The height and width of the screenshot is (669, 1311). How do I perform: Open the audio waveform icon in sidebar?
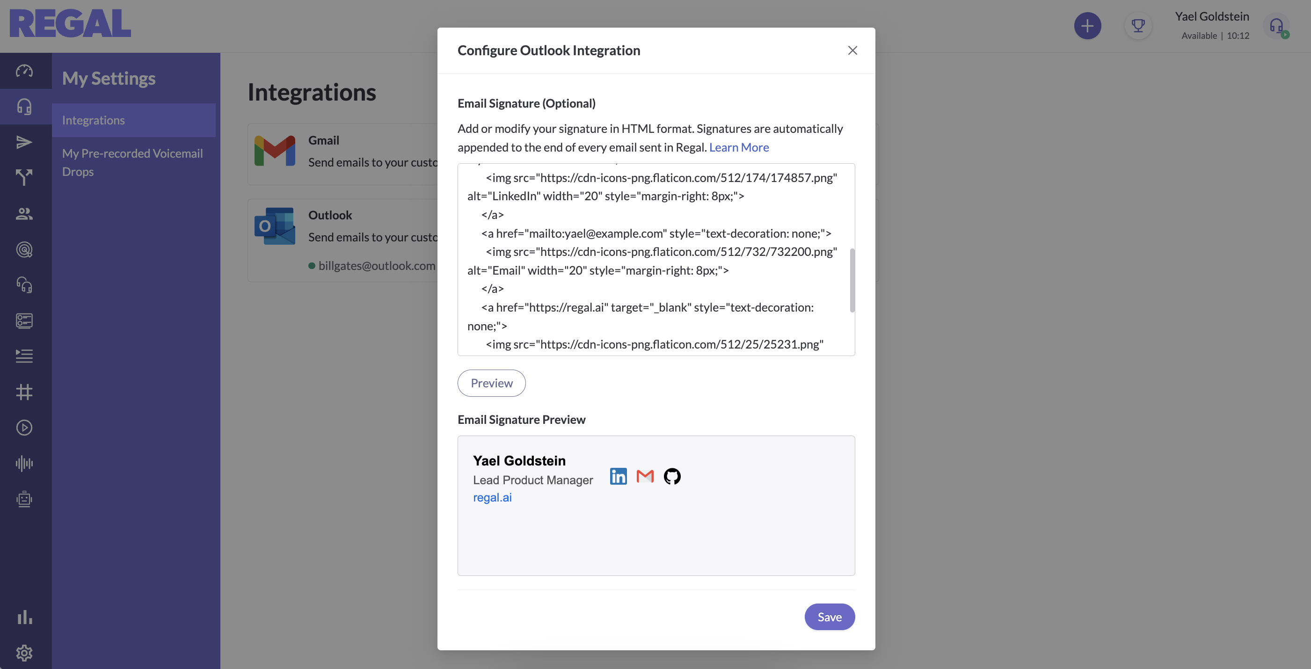(x=24, y=463)
